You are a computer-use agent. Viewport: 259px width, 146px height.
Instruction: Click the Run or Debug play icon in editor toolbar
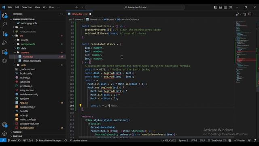click(237, 14)
